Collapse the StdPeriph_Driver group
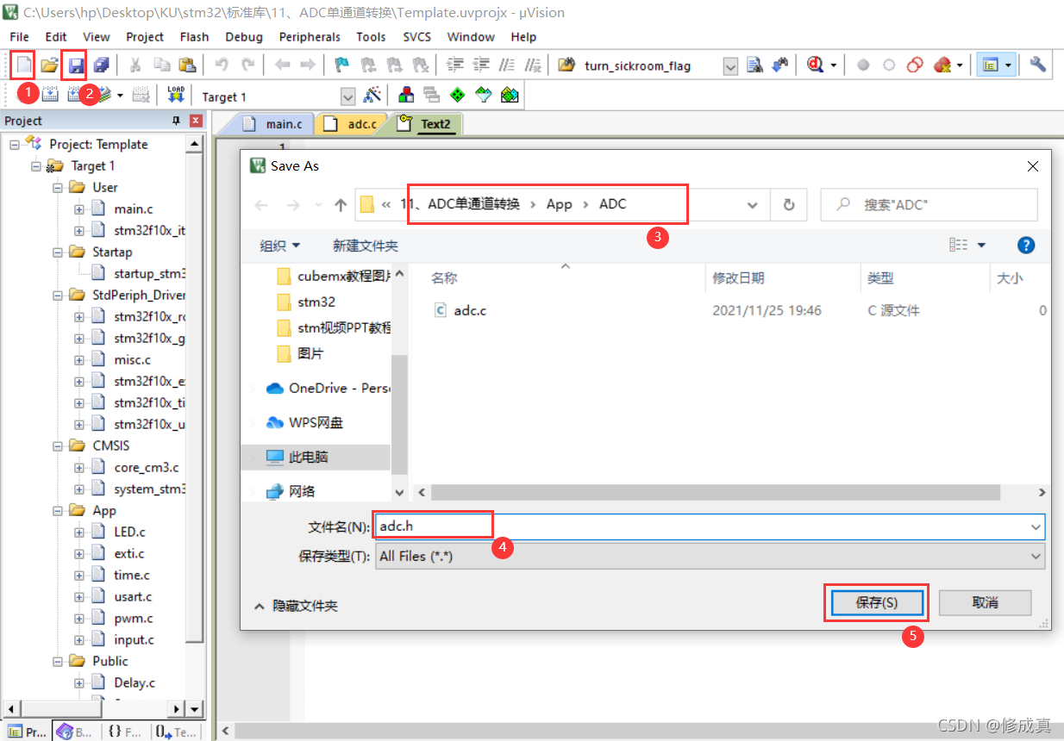The width and height of the screenshot is (1064, 741). point(58,295)
